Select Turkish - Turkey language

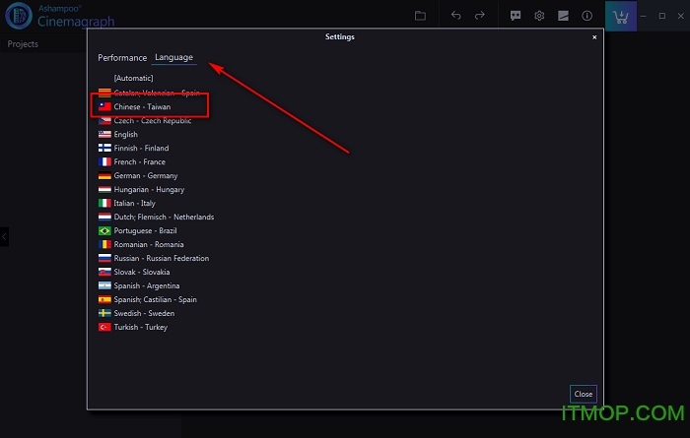pos(140,328)
